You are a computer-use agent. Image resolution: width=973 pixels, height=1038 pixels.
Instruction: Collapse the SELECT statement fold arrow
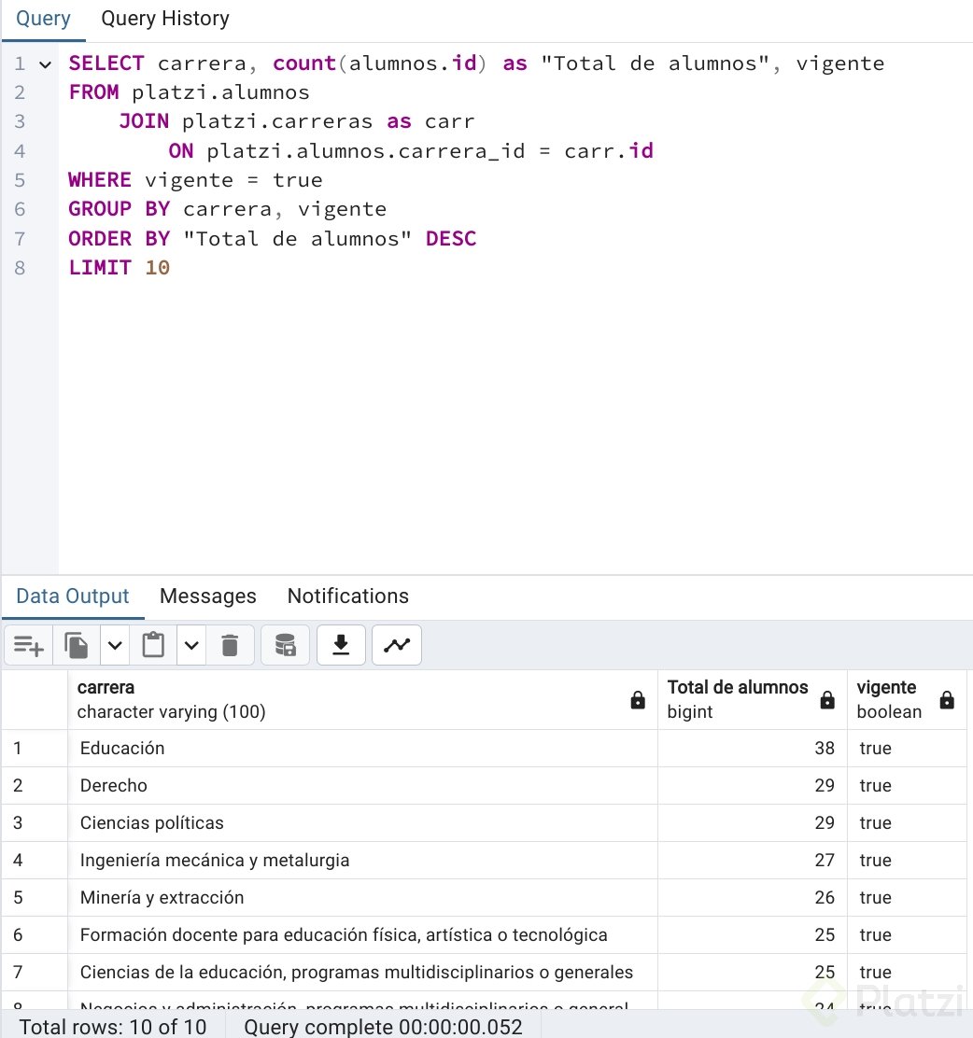tap(45, 65)
